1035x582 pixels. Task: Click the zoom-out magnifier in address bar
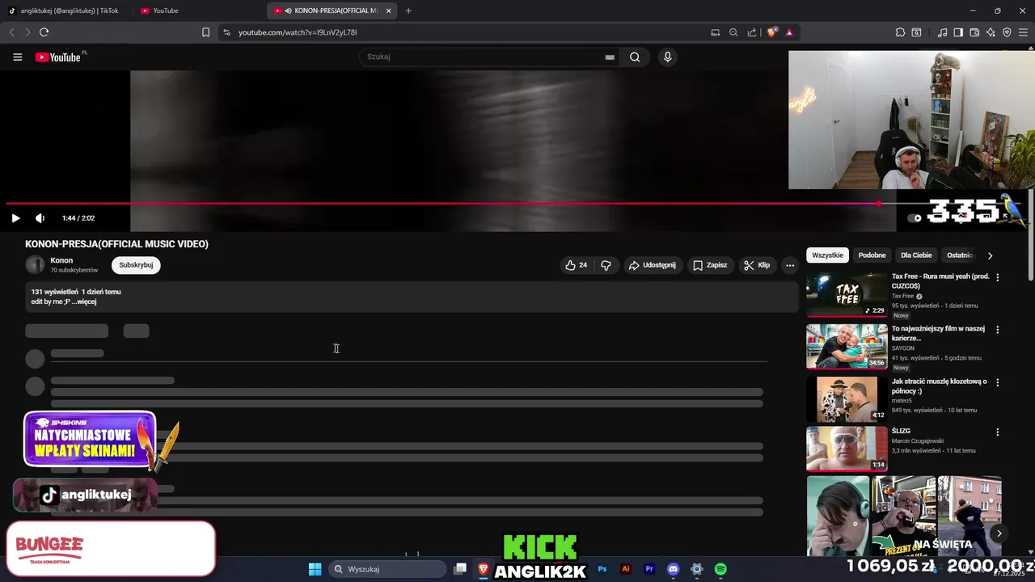pyautogui.click(x=733, y=32)
